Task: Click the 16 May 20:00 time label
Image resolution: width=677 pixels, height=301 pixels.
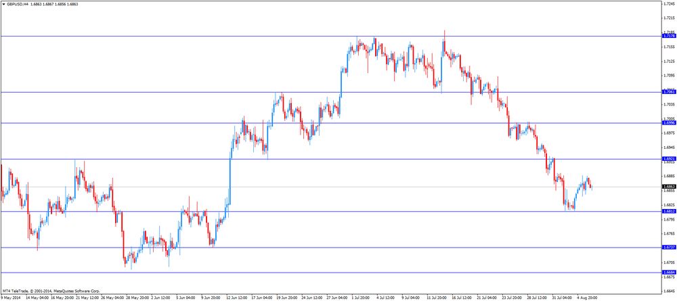Action: click(x=62, y=298)
